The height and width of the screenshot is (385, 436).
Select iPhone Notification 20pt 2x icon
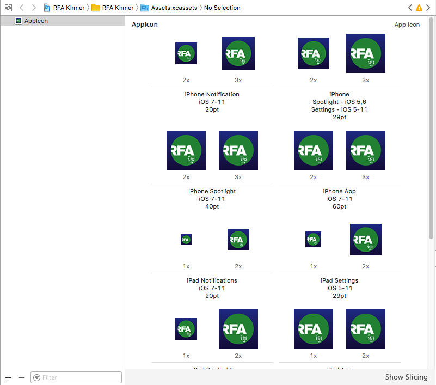coord(186,53)
